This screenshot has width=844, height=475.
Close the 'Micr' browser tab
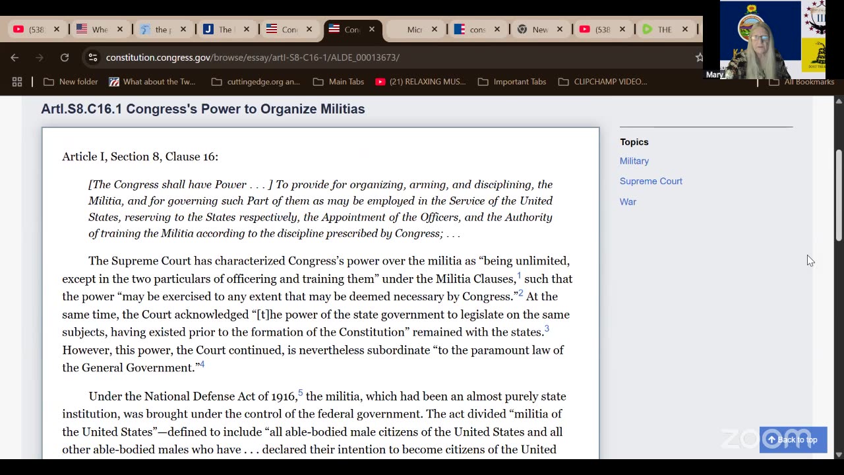tap(434, 29)
